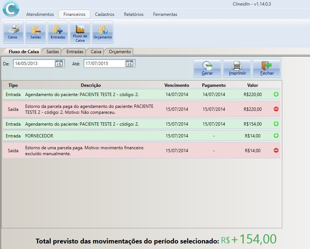
Task: Click the ClineidIn logo icon
Action: (11, 8)
